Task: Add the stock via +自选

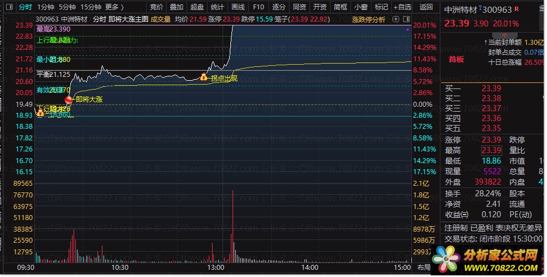Action: [402, 7]
